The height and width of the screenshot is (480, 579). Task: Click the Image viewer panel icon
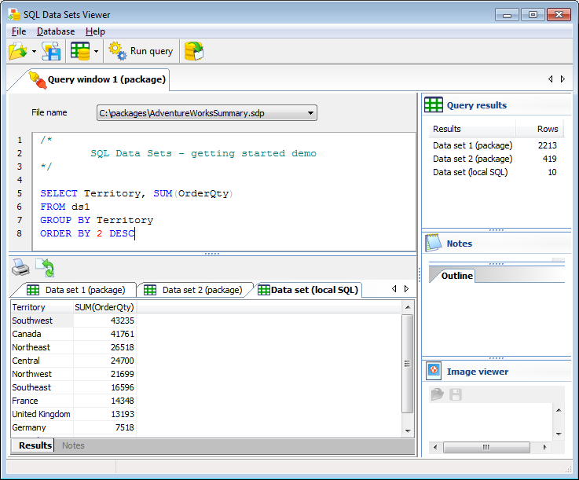click(434, 372)
